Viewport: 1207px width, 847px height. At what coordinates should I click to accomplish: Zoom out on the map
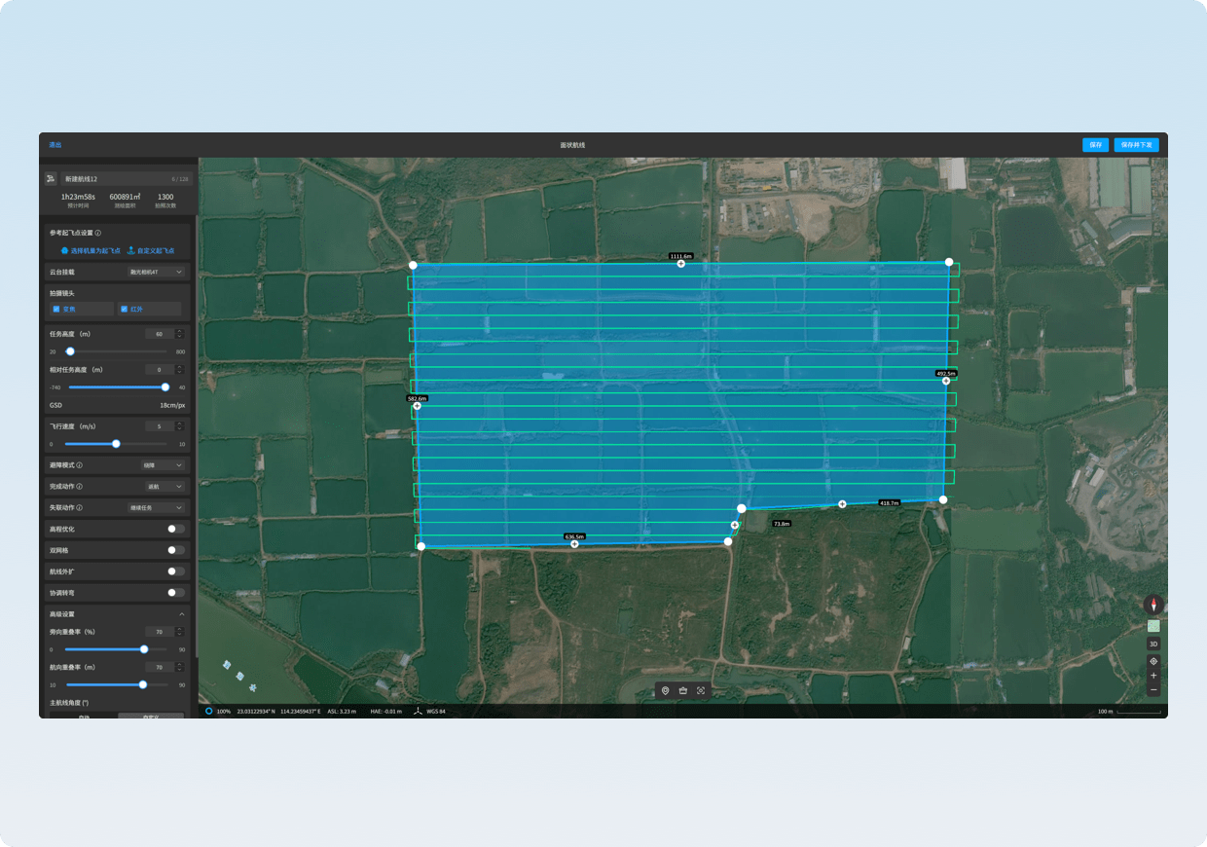[1153, 690]
